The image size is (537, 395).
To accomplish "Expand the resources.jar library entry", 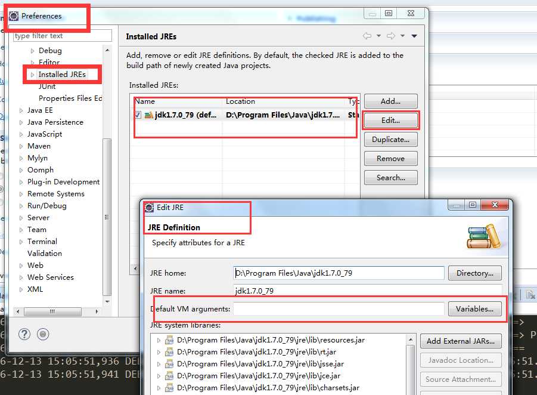I will (x=159, y=341).
